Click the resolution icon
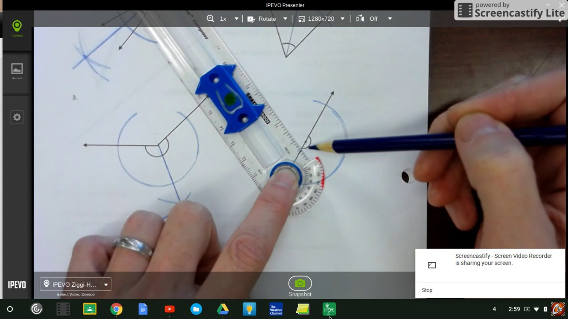This screenshot has width=568, height=319. [302, 19]
